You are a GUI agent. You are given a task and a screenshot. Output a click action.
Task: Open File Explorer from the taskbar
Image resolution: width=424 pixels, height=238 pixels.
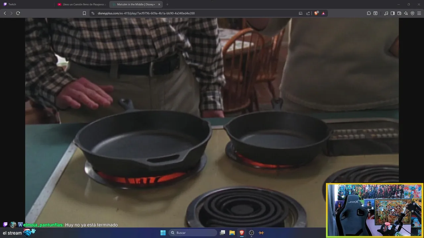tap(232, 233)
